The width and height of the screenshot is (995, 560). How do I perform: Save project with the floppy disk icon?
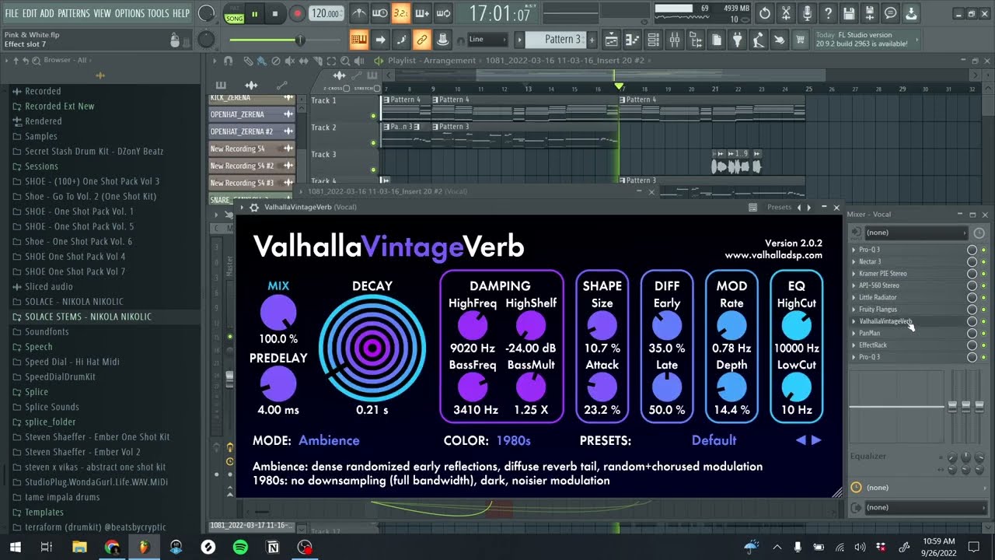point(849,13)
